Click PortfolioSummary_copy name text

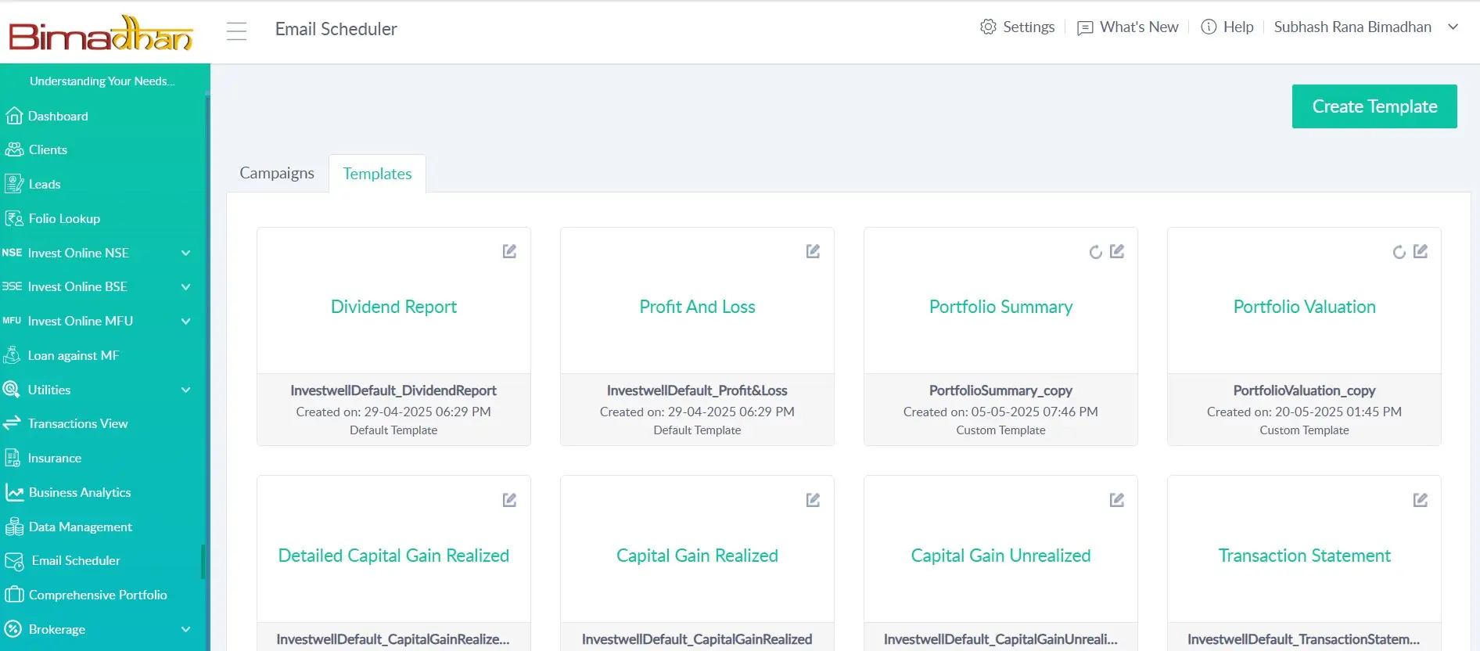click(1000, 390)
